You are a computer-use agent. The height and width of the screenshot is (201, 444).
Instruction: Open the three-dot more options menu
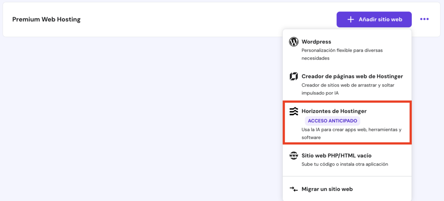(x=424, y=19)
